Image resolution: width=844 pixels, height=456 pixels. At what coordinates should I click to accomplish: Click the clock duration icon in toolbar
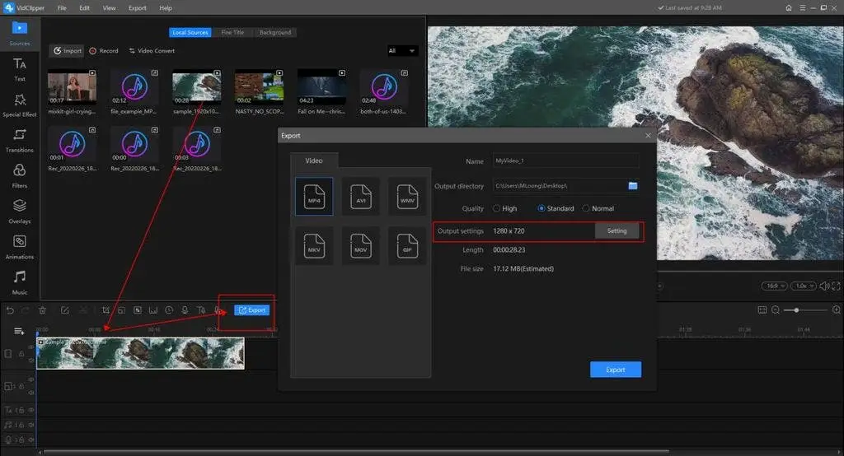[x=169, y=310]
